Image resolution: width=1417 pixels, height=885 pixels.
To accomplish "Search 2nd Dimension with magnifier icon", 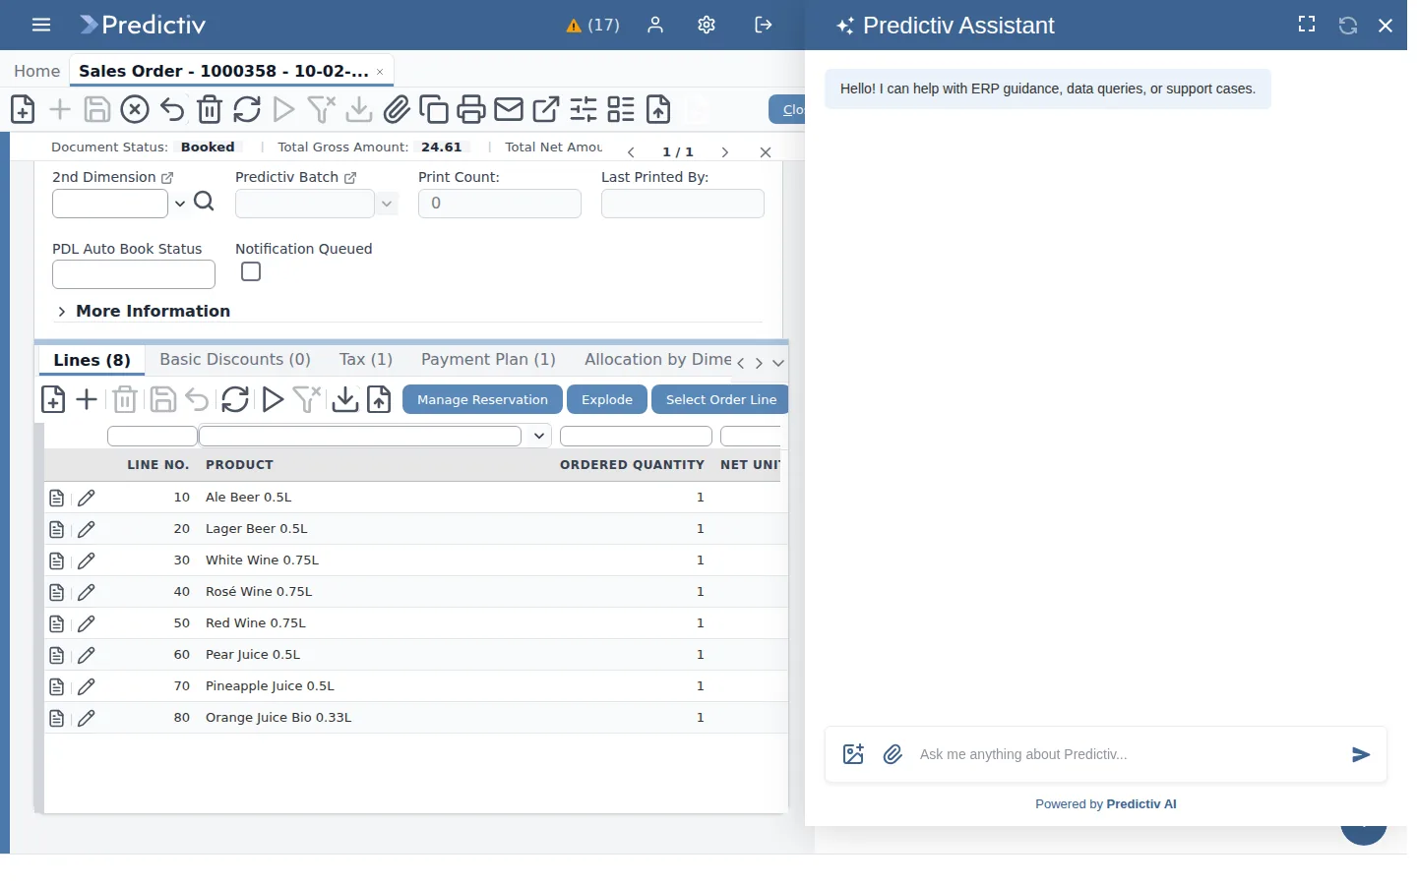I will [204, 202].
